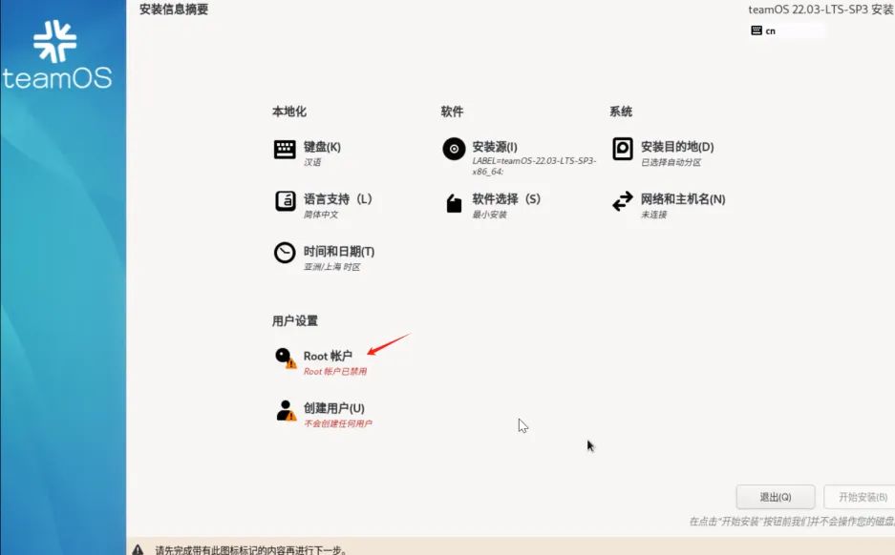Screen dimensions: 895x555
Task: Click the installation destination disk icon
Action: [622, 149]
